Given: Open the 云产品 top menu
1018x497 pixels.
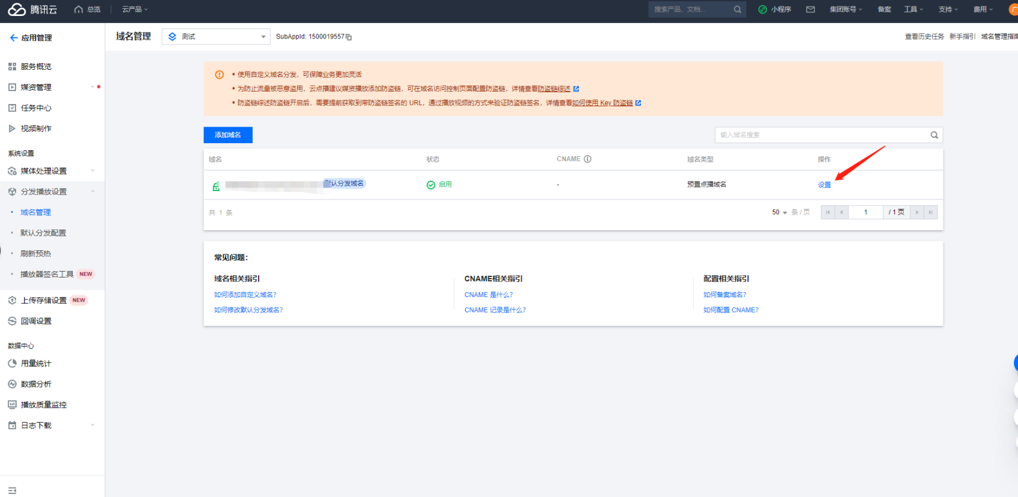Looking at the screenshot, I should (x=134, y=9).
